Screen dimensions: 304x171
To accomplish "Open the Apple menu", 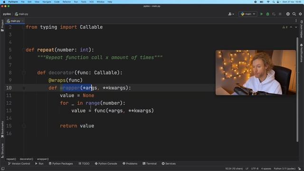I will [x=4, y=2].
